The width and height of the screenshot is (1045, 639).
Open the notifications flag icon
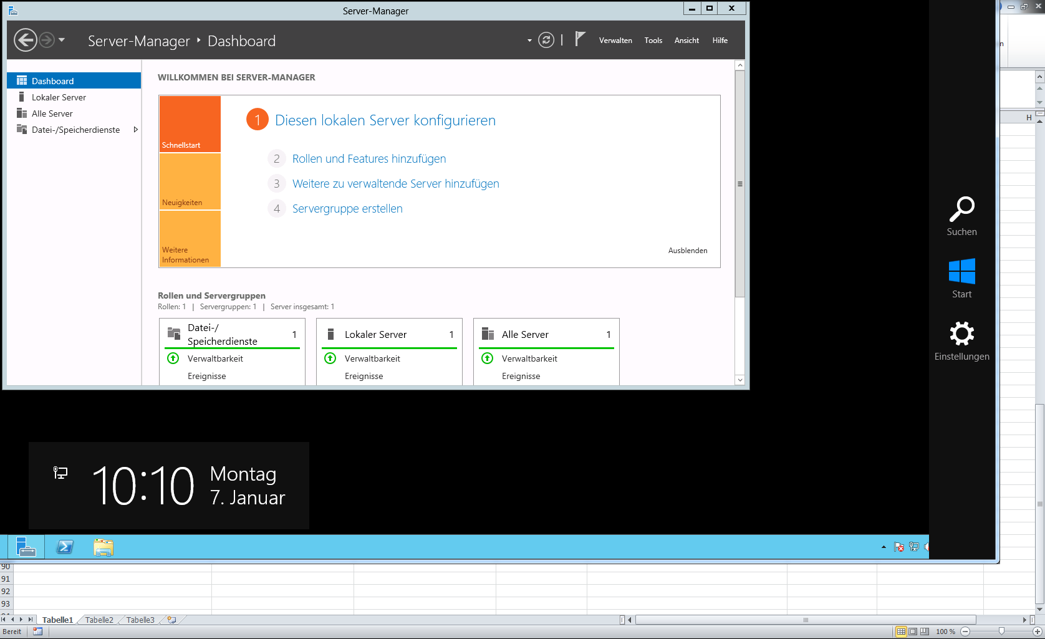(x=580, y=39)
